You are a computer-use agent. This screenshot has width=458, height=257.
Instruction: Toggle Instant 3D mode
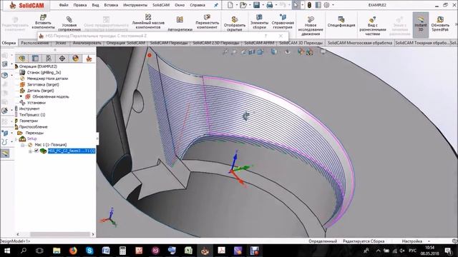(x=421, y=24)
